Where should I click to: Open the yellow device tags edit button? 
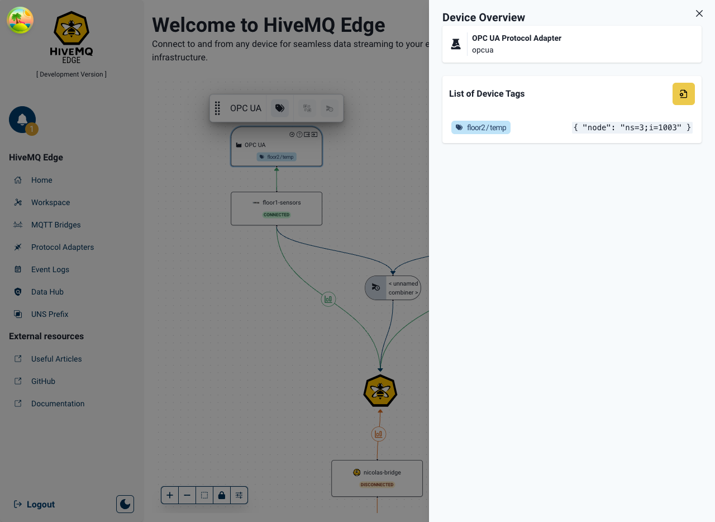684,94
